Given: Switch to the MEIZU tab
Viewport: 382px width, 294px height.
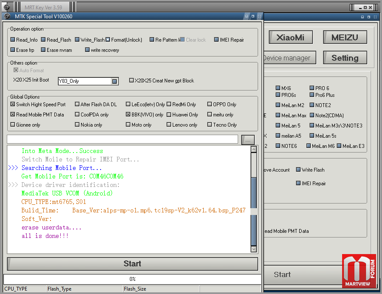Looking at the screenshot, I should pos(345,37).
